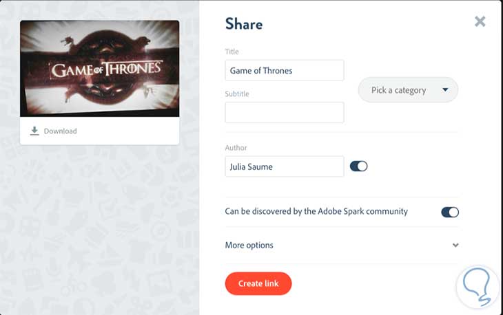
Task: Select the Game of Thrones preview thumbnail
Action: (100, 68)
